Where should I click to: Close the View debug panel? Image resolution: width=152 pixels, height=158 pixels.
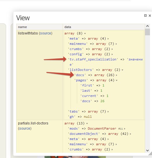[x=150, y=16]
